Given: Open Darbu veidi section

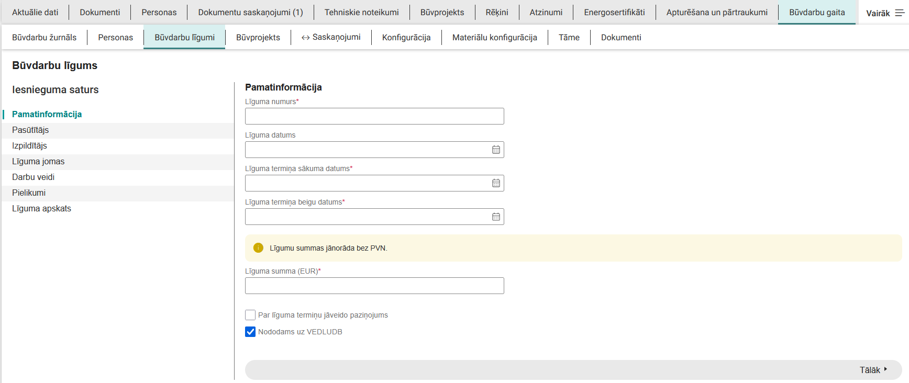Looking at the screenshot, I should [118, 177].
